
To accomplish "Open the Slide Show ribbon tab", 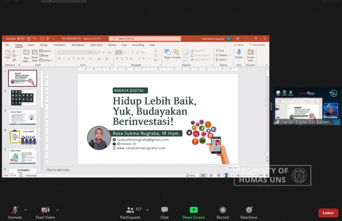I will point(96,45).
